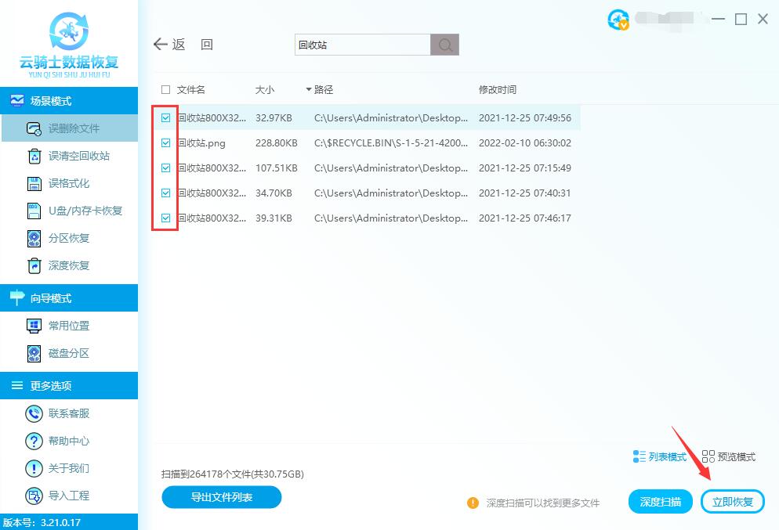
Task: Click the 常用位置 monitor icon
Action: (34, 326)
